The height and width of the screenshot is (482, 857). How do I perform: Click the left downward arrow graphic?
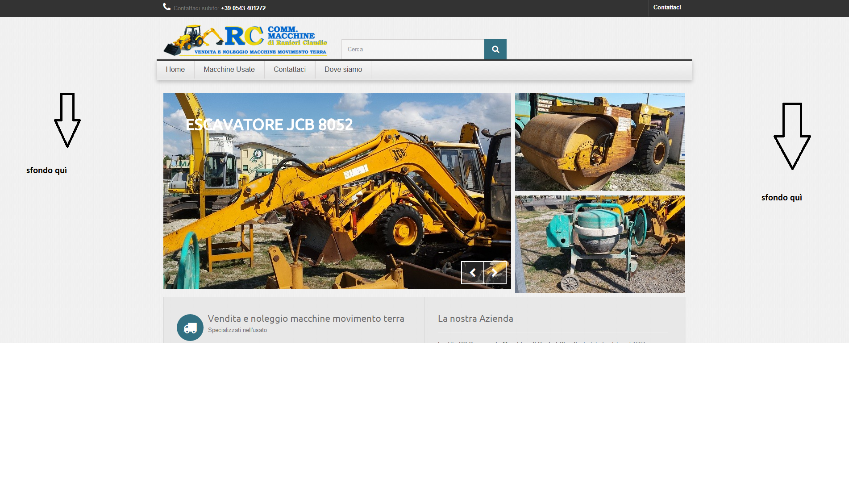(67, 120)
